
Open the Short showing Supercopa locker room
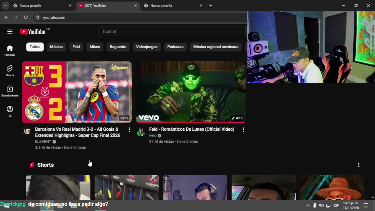point(127,187)
